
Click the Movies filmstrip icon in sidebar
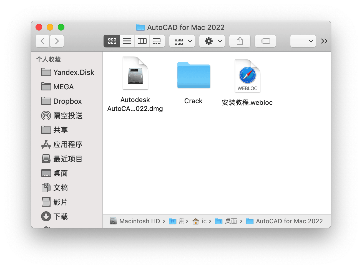pos(46,202)
